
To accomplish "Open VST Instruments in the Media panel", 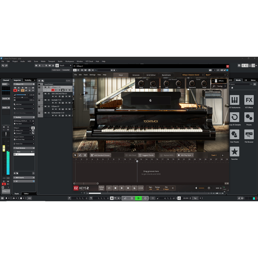I will click(x=235, y=100).
